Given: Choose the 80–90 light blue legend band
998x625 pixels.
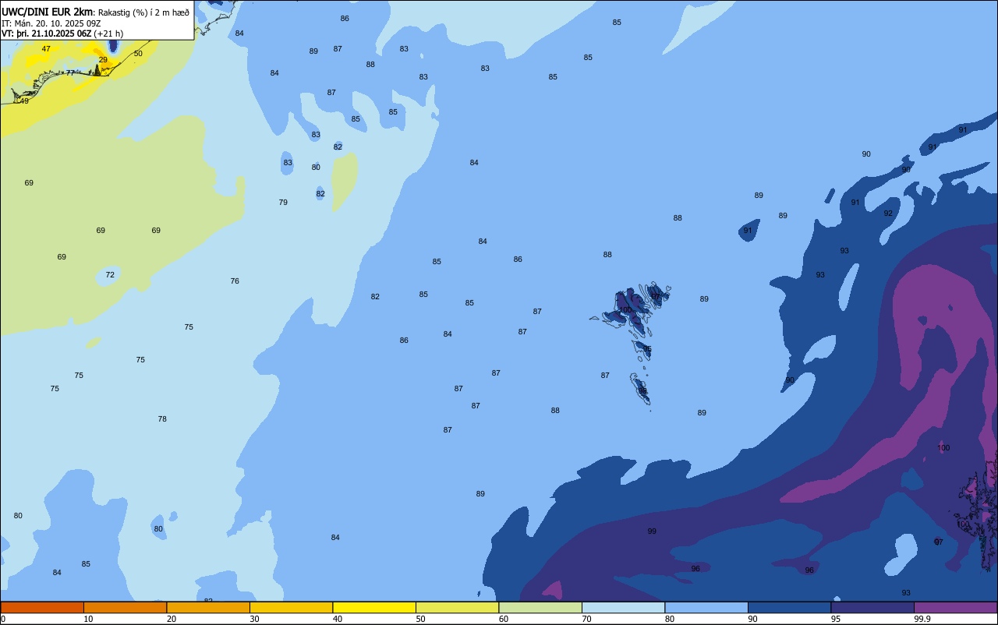Looking at the screenshot, I should tap(706, 607).
